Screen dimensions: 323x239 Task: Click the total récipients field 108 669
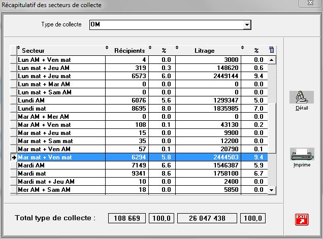126,218
